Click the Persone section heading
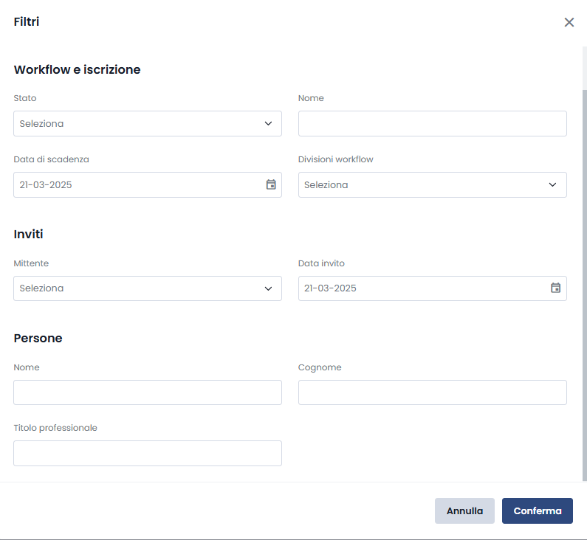 38,338
